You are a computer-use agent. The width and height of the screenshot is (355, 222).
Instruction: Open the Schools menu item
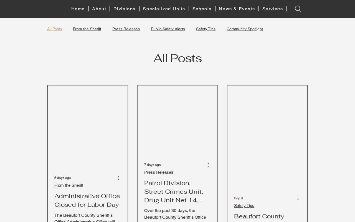202,9
